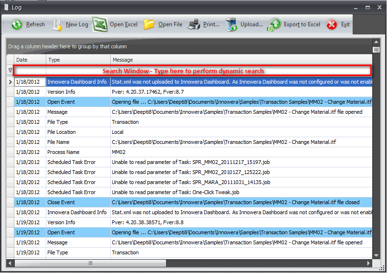Click the red Exit icon
This screenshot has height=273, width=387.
332,24
